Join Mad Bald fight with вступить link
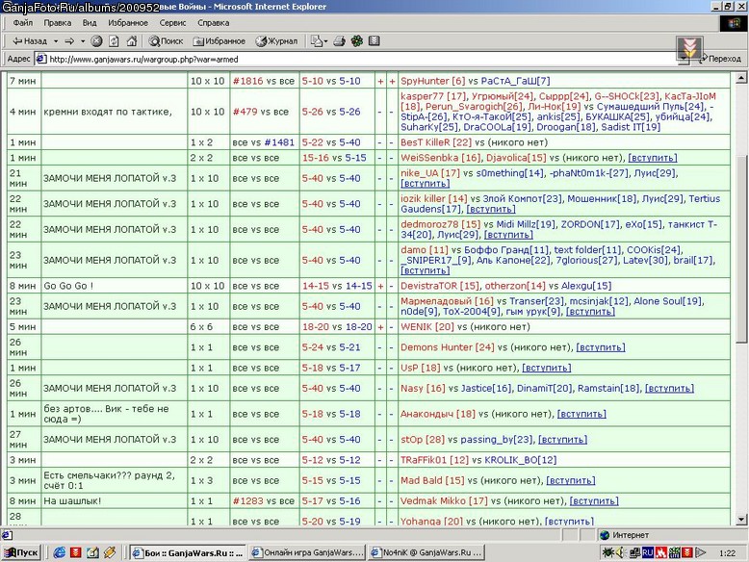The height and width of the screenshot is (562, 749). [570, 480]
